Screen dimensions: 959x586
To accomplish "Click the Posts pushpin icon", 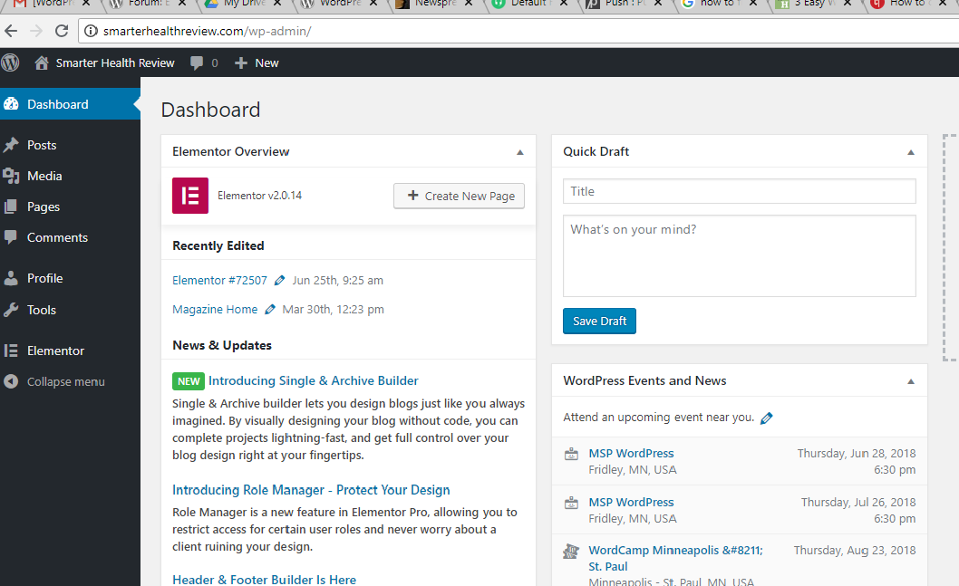I will (11, 145).
